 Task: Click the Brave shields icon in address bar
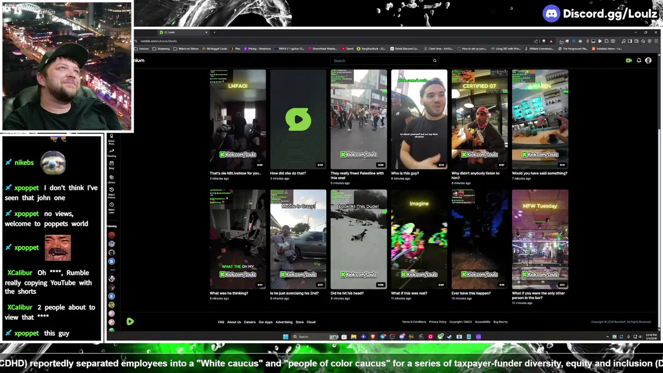(x=543, y=41)
